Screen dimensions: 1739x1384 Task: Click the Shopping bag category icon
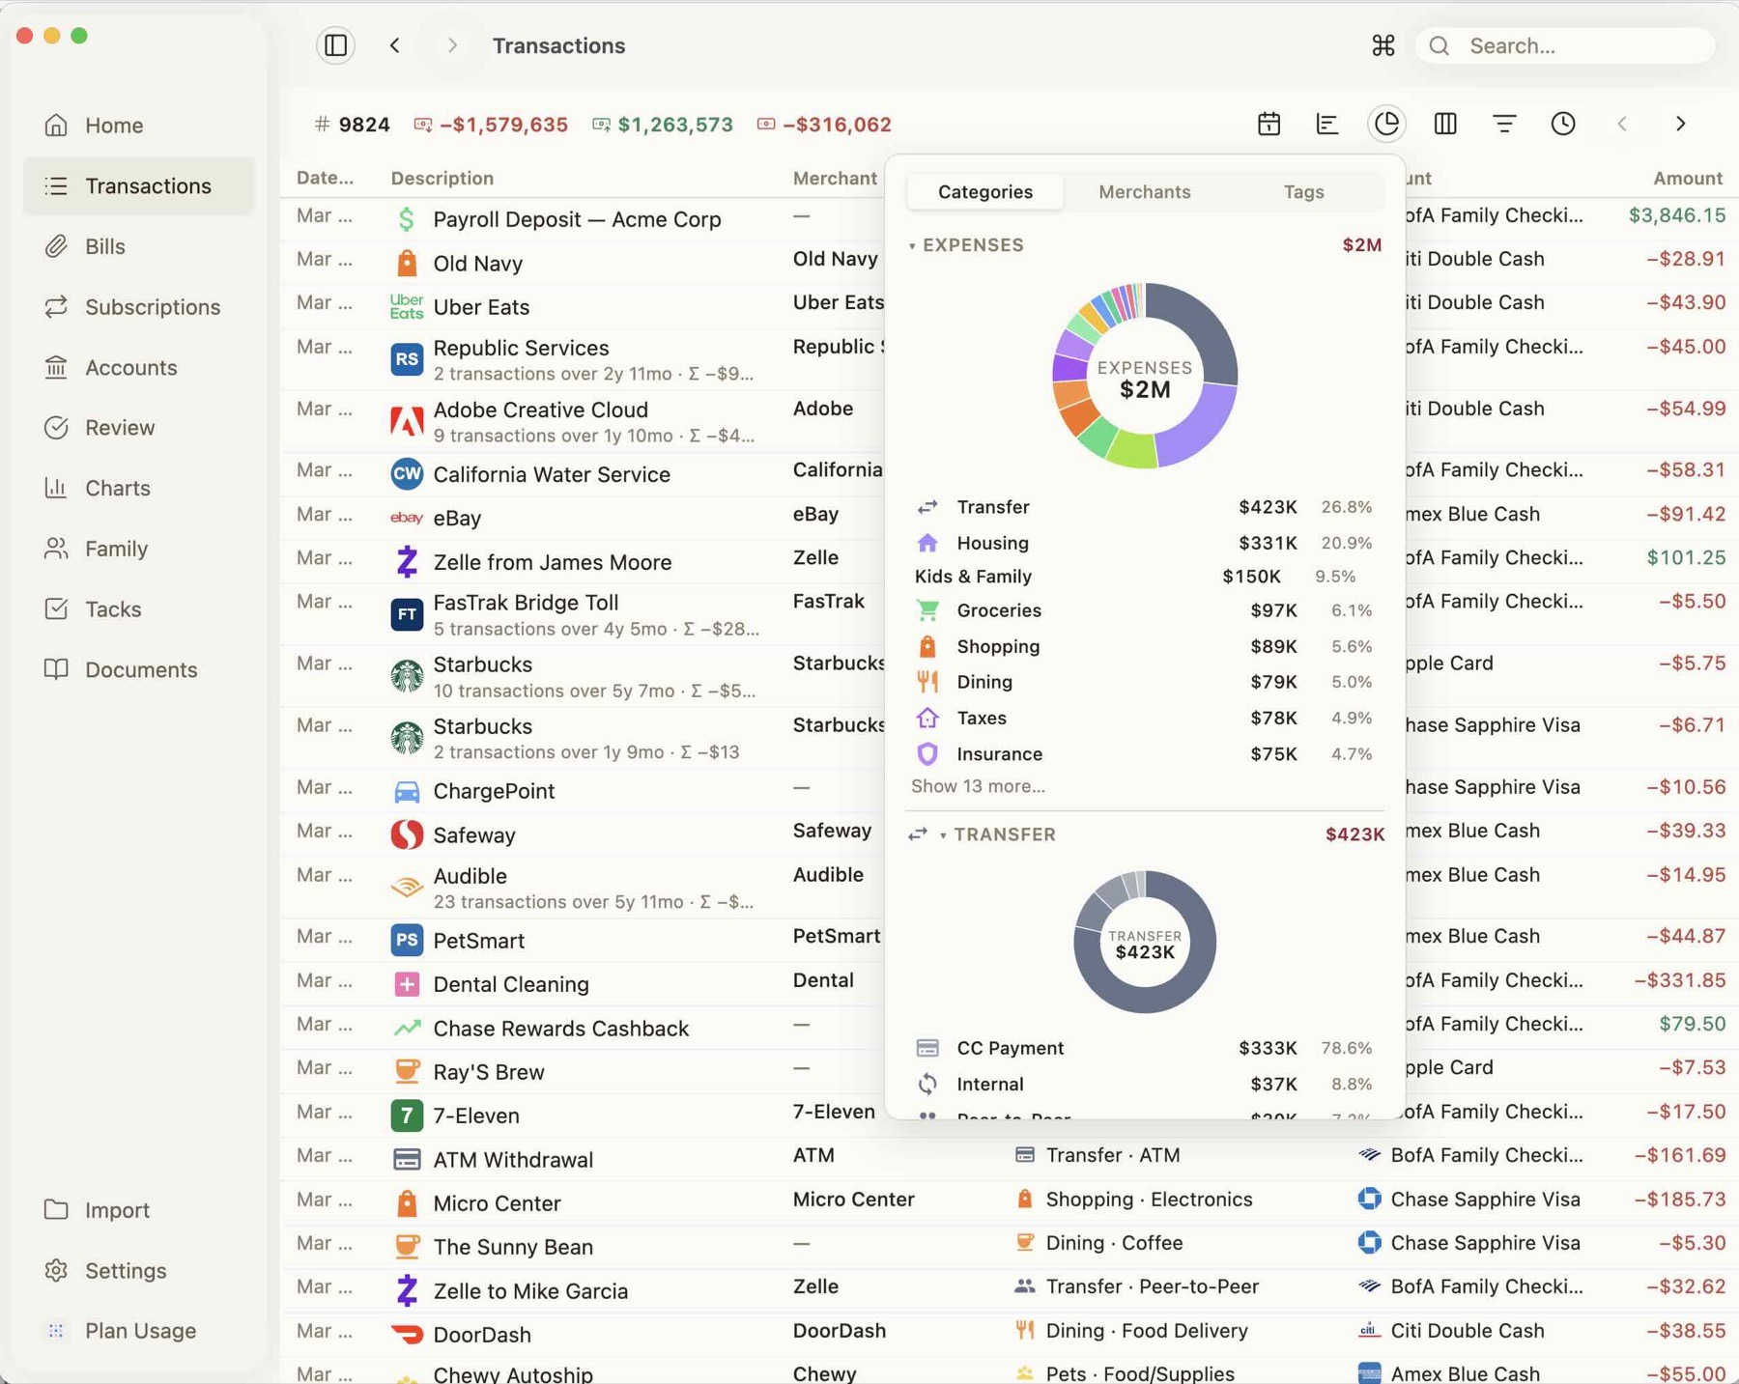[927, 646]
